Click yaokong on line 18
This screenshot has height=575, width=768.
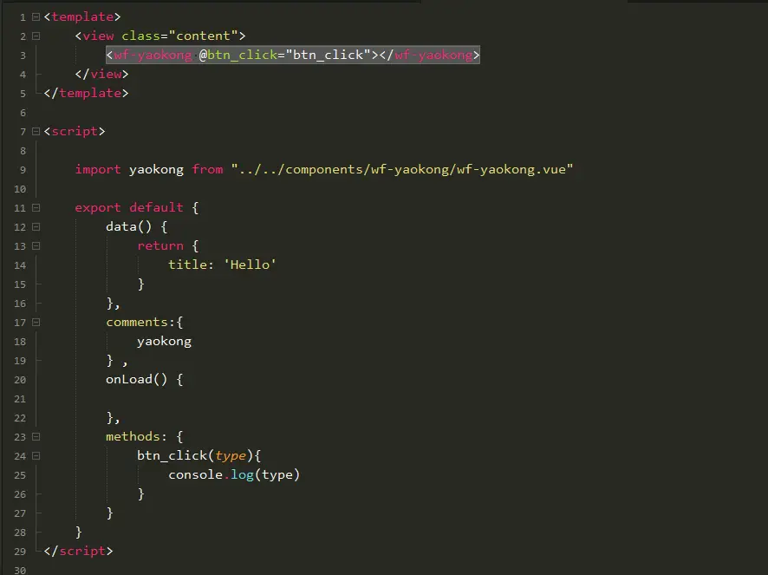pos(164,342)
